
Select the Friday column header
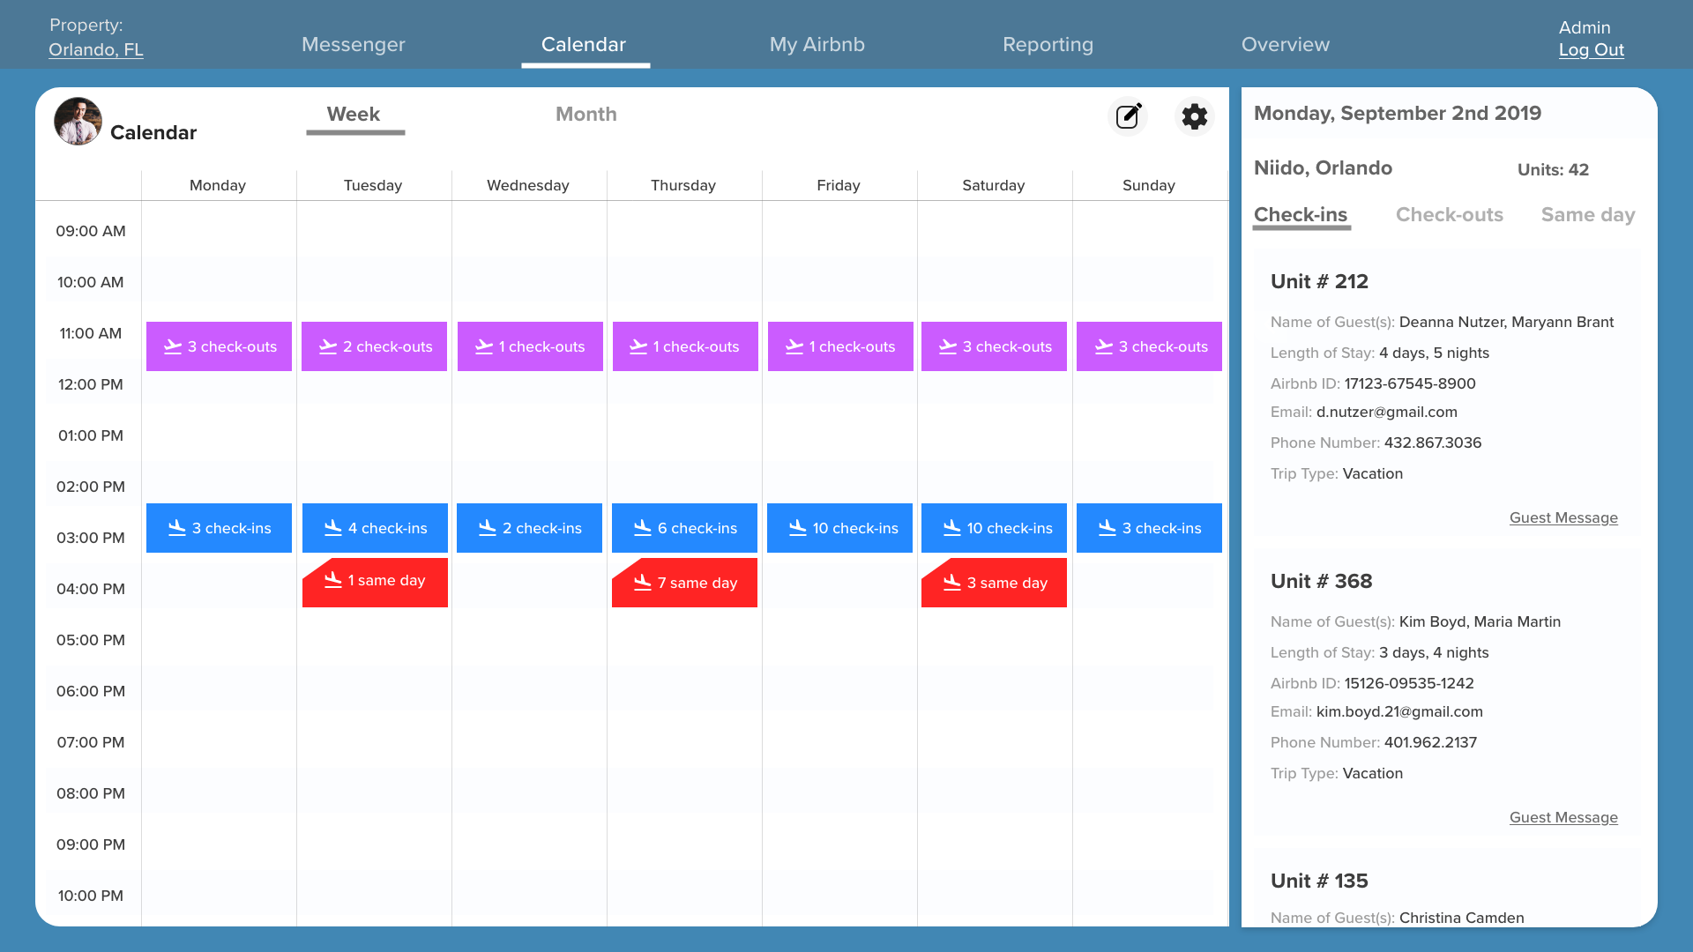pos(839,185)
